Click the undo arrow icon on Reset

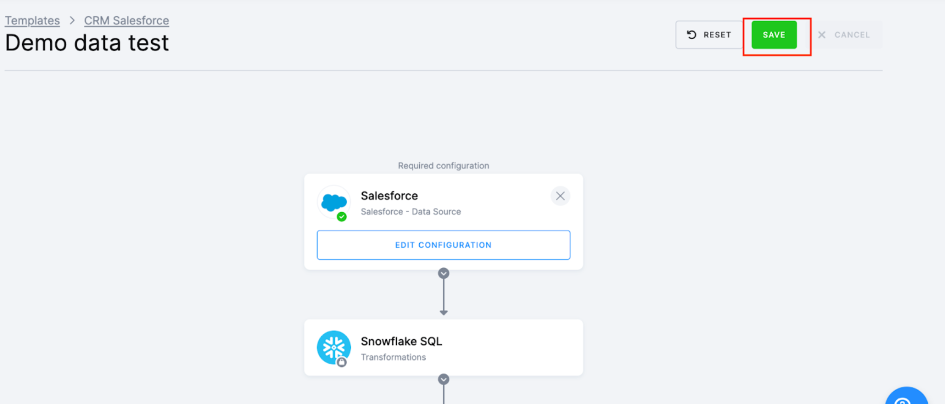(692, 34)
